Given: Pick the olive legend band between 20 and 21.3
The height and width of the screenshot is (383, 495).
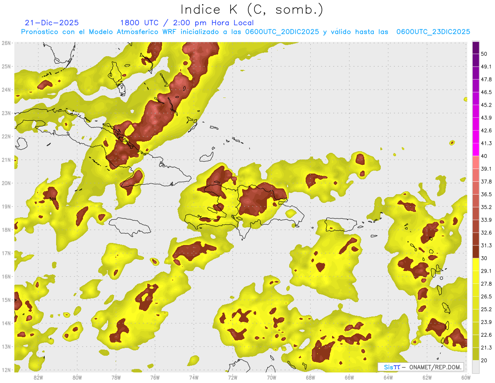Looking at the screenshot, I should point(476,354).
